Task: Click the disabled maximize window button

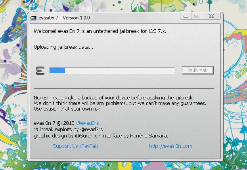Action: pyautogui.click(x=197, y=16)
